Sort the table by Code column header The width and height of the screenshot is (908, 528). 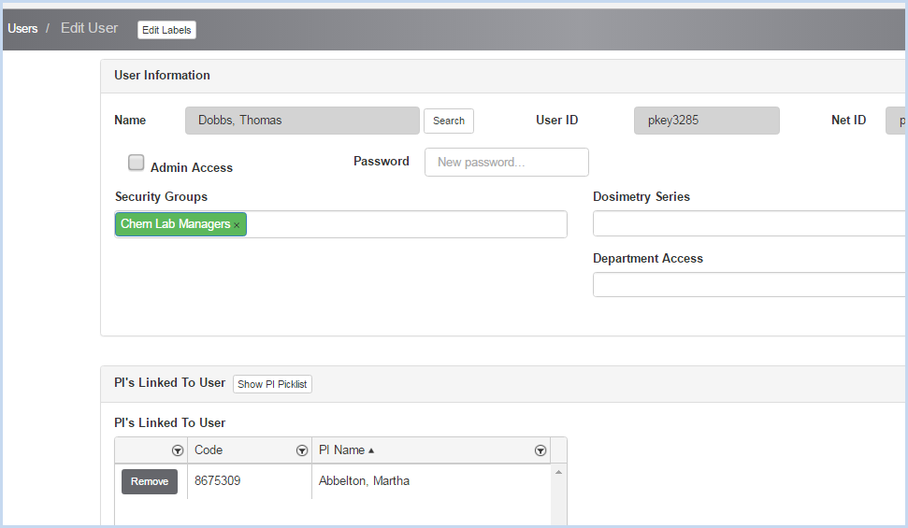pyautogui.click(x=209, y=450)
